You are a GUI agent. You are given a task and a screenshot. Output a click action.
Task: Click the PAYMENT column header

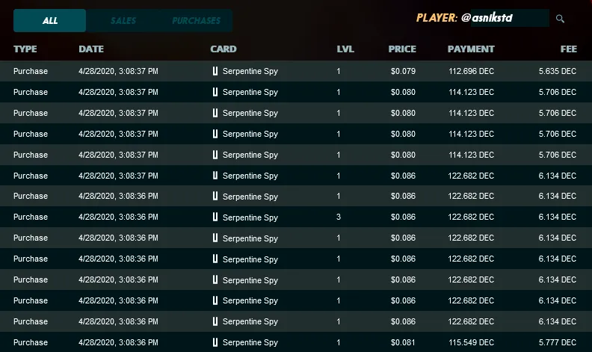click(471, 49)
